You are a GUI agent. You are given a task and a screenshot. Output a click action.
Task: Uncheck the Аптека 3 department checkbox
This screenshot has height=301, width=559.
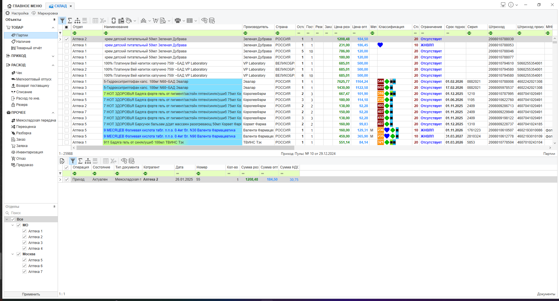coord(24,243)
